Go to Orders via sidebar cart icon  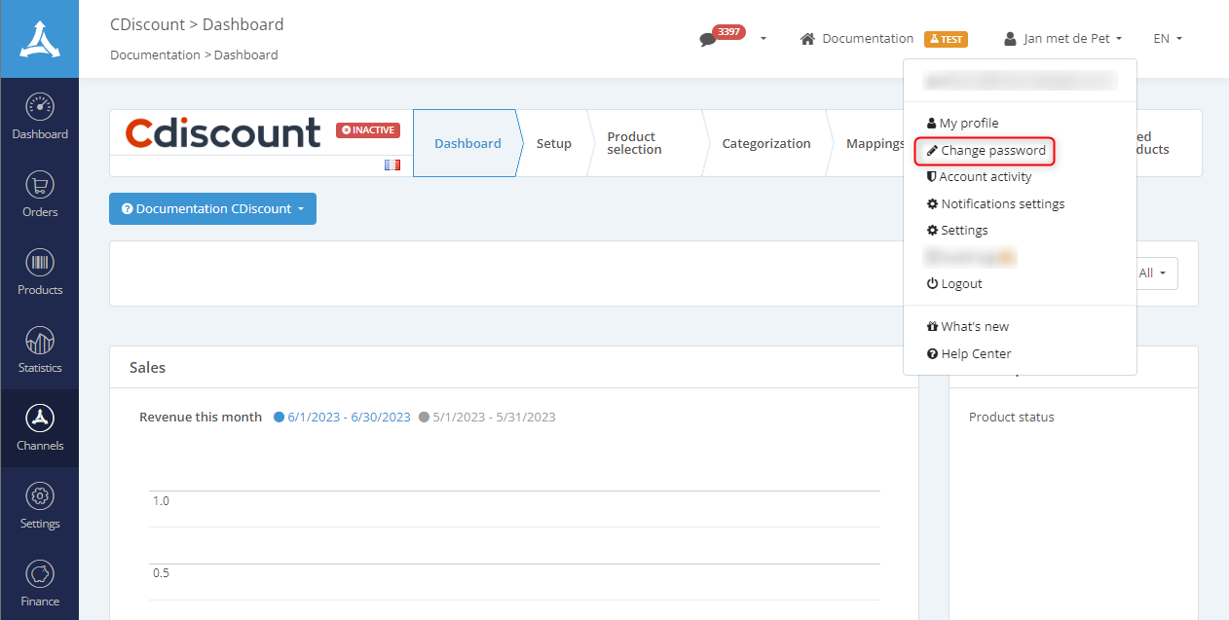(40, 194)
